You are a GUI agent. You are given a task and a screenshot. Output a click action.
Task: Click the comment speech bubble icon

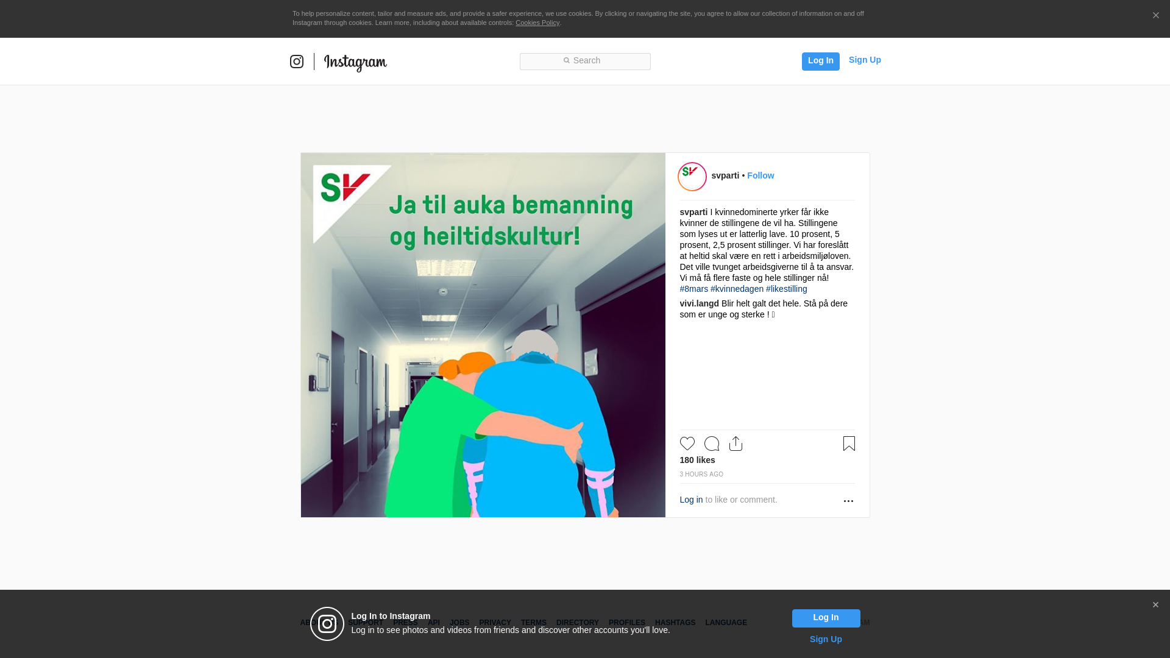tap(712, 444)
